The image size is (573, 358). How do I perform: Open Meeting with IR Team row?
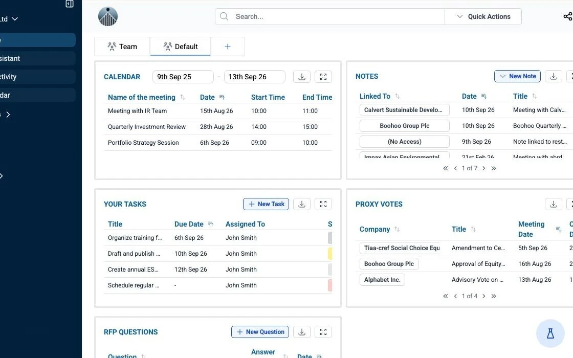[x=218, y=111]
